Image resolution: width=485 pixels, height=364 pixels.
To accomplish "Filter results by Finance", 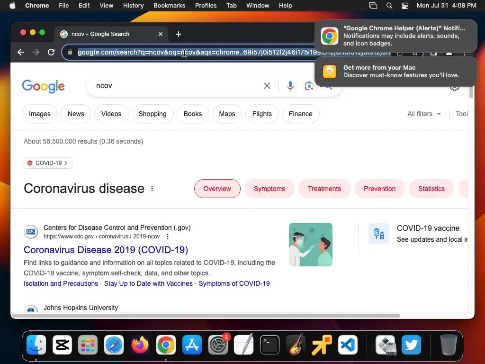I will point(301,114).
